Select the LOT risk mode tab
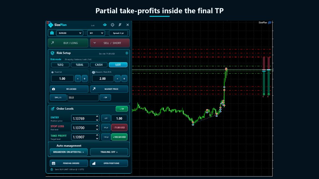 (118, 65)
